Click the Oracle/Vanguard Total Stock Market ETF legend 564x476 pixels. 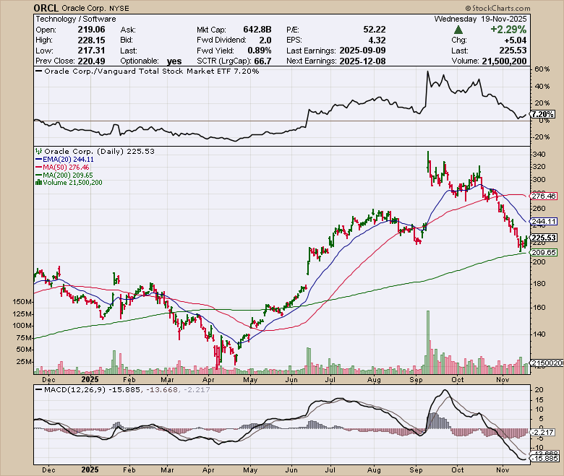[148, 71]
